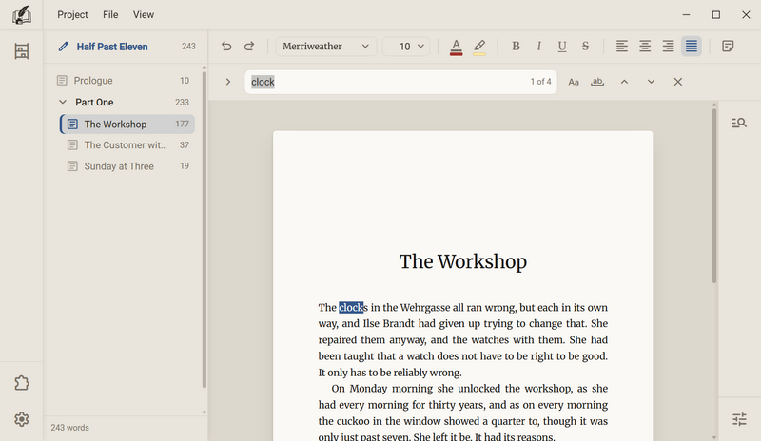Click the Half Past Eleven project title
761x441 pixels.
(x=112, y=47)
